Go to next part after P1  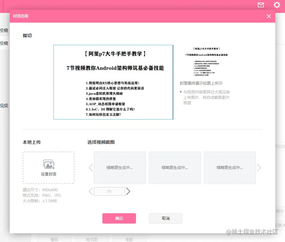[x=128, y=191]
